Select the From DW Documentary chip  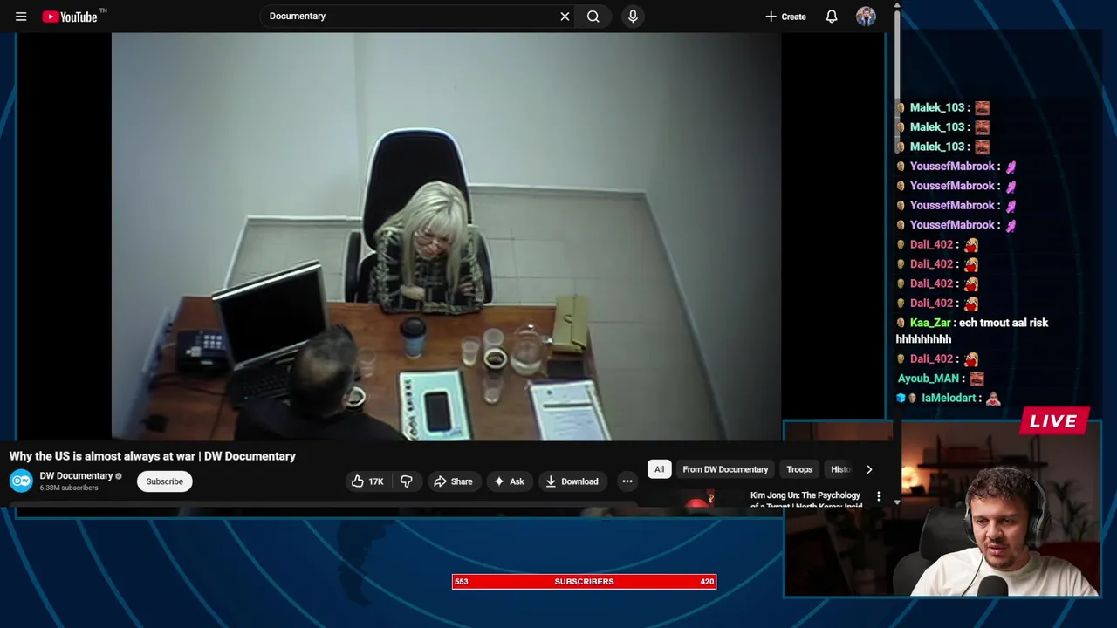(725, 469)
